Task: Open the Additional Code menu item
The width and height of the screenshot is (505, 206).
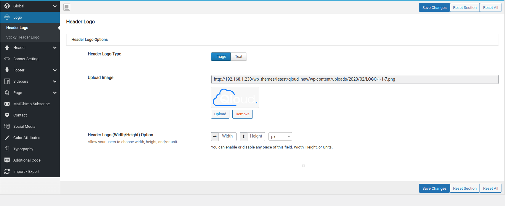Action: [x=30, y=160]
